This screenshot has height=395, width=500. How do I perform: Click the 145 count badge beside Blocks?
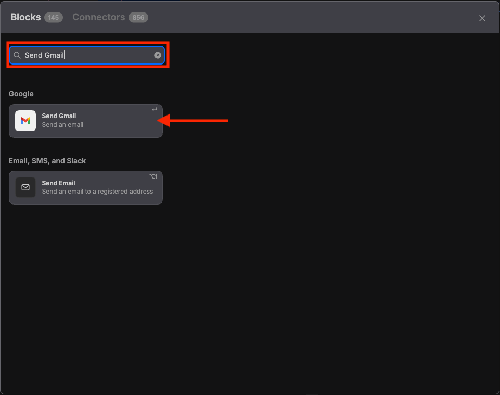[x=54, y=17]
